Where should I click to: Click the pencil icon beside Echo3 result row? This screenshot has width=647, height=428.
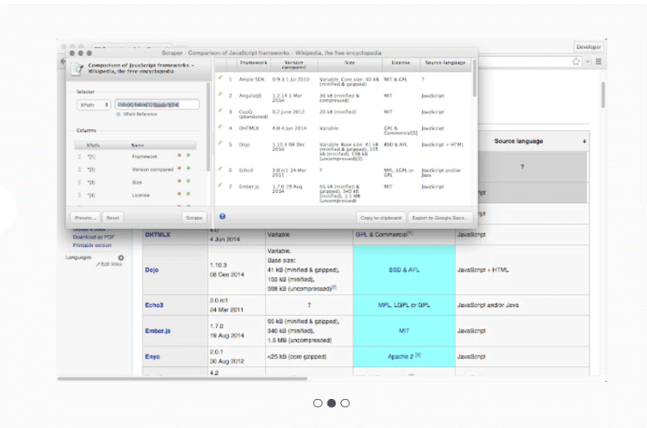[220, 169]
